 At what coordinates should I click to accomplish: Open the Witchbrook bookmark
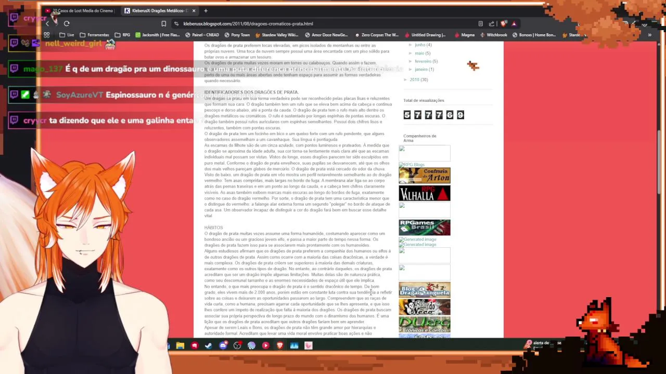click(x=493, y=35)
